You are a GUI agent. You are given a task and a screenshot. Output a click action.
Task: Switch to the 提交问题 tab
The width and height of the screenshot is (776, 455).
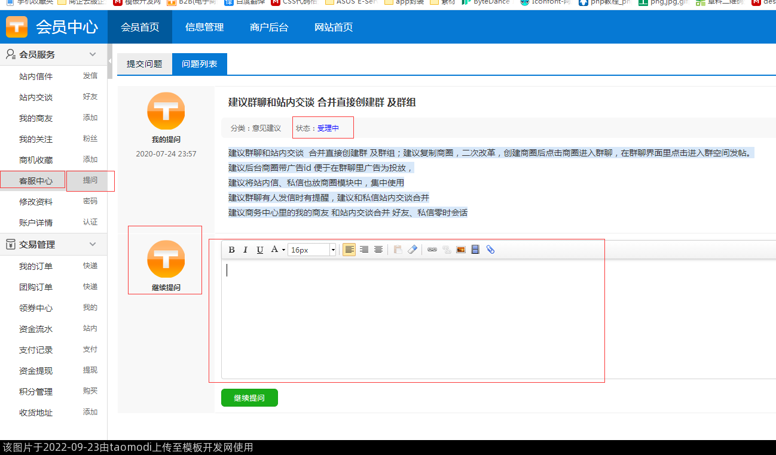[x=144, y=64]
